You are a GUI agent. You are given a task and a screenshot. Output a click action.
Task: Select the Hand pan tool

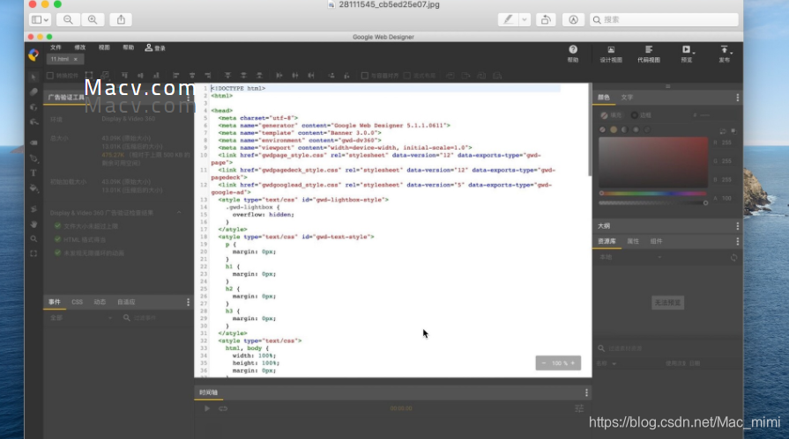coord(33,224)
